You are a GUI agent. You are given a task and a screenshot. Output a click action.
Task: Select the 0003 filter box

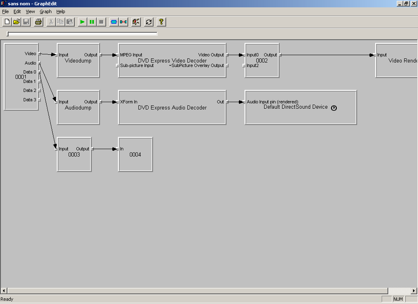[x=74, y=154]
